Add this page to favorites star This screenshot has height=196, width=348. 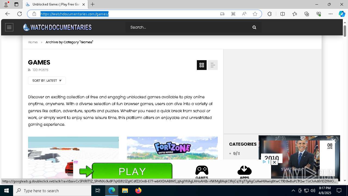(x=255, y=14)
